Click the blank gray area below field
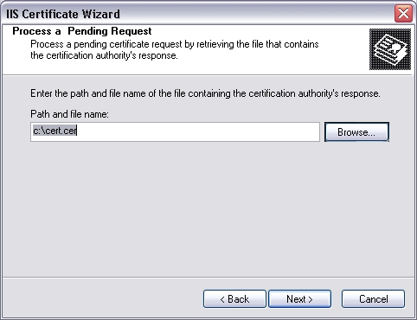 [208, 208]
